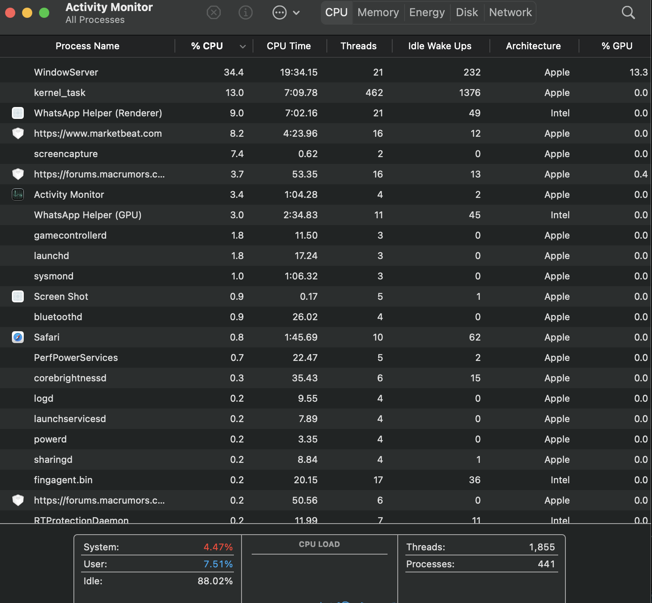
Task: Click the Activity Monitor process icon
Action: tap(18, 194)
